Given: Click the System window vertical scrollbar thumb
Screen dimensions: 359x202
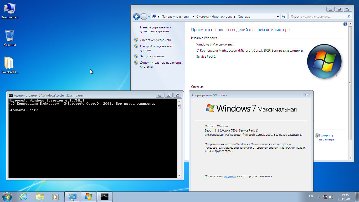Looking at the screenshot, I should 350,83.
